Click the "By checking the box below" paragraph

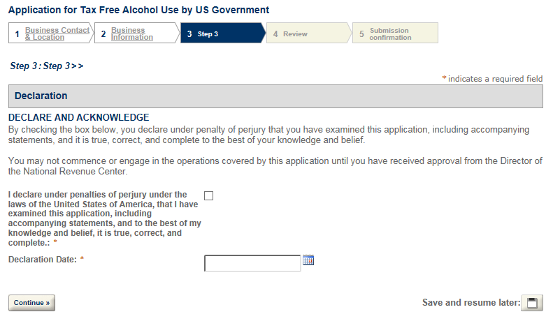(268, 135)
